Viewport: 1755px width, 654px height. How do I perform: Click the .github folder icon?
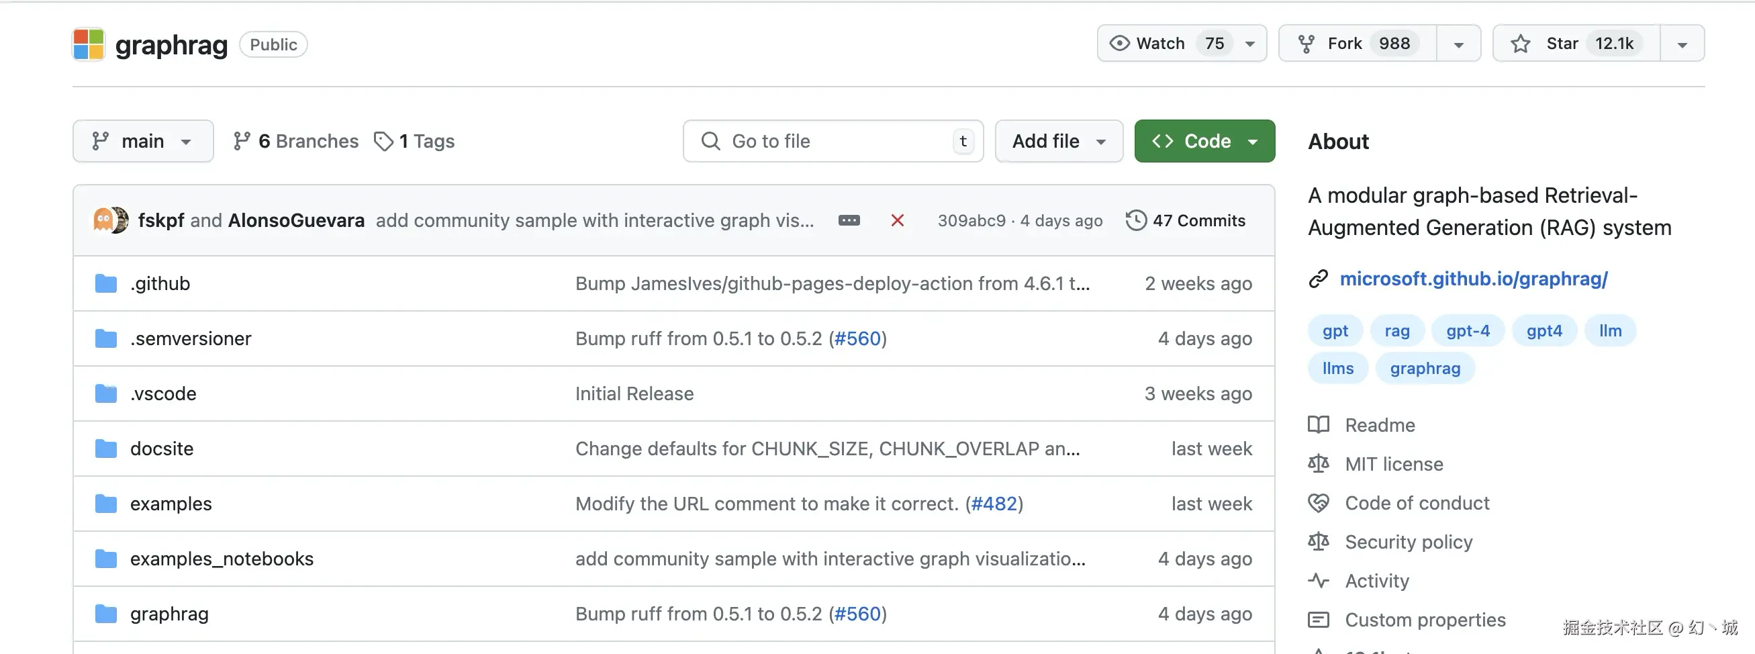[x=105, y=283]
